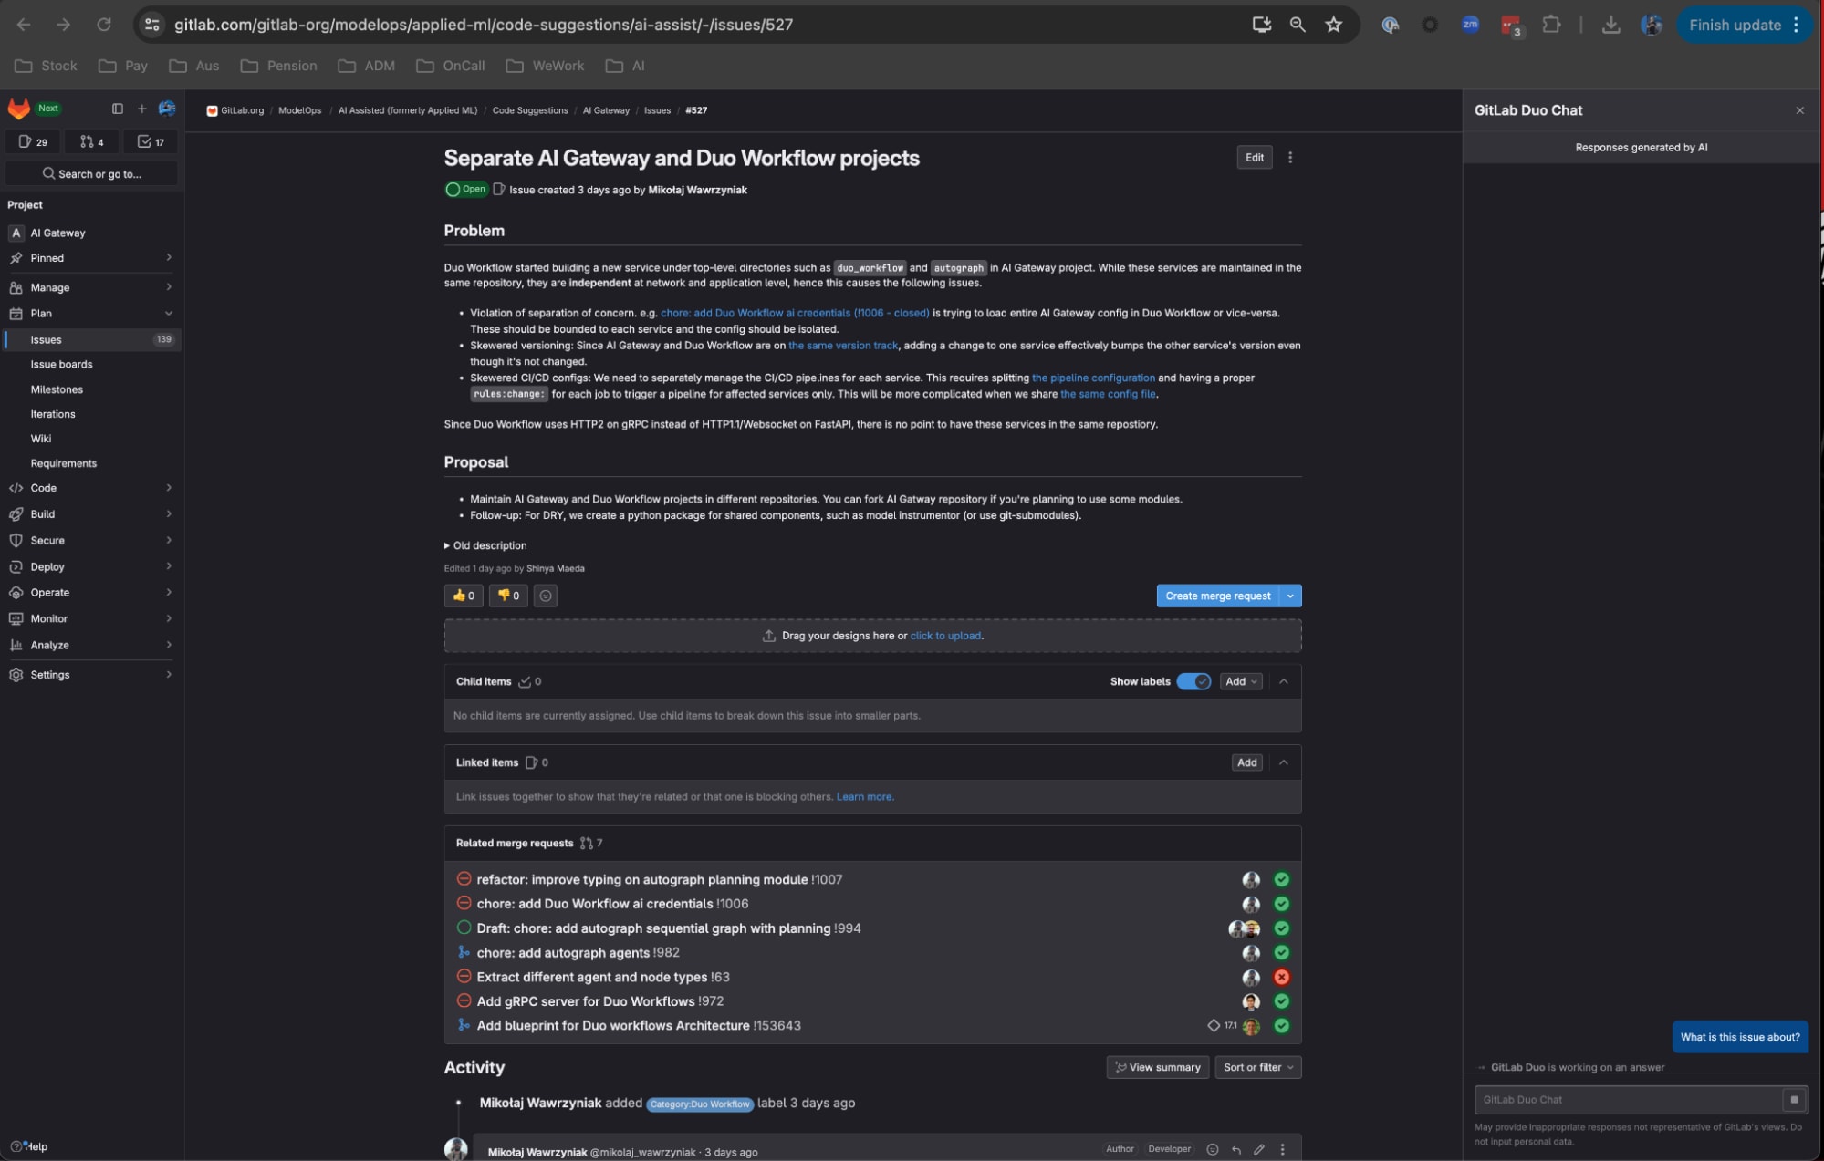Click edit pencil on Mikołaj's comment
Viewport: 1824px width, 1161px height.
point(1259,1149)
